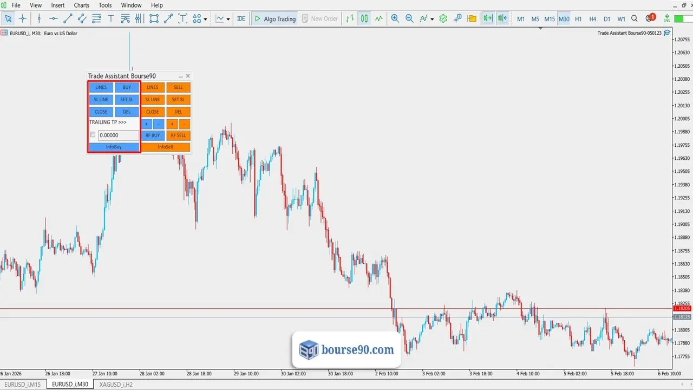Toggle chart auto-scroll to latest bar
The width and height of the screenshot is (693, 390).
coord(488,18)
